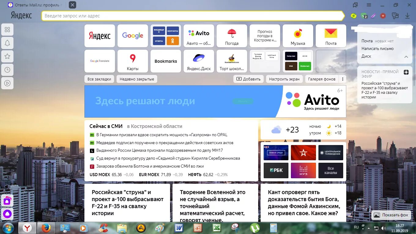Screen dimensions: 416x234
Task: Switch to the Ответы Mail.ru tab
Action: point(36,5)
